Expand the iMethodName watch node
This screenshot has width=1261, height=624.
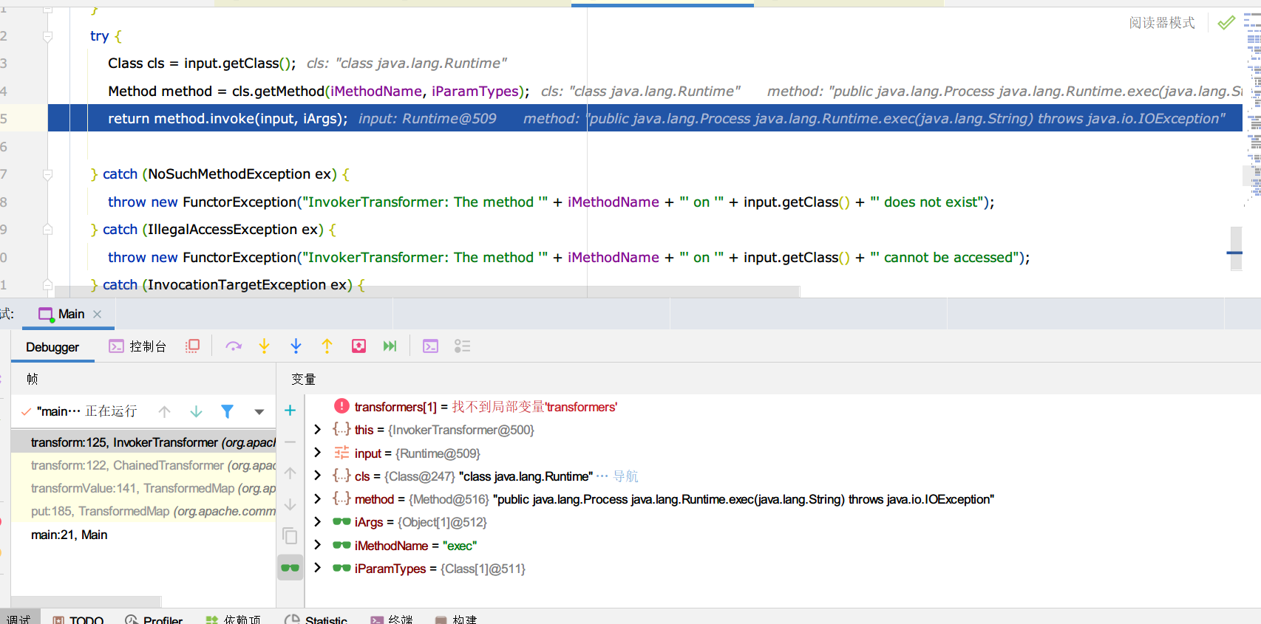318,545
